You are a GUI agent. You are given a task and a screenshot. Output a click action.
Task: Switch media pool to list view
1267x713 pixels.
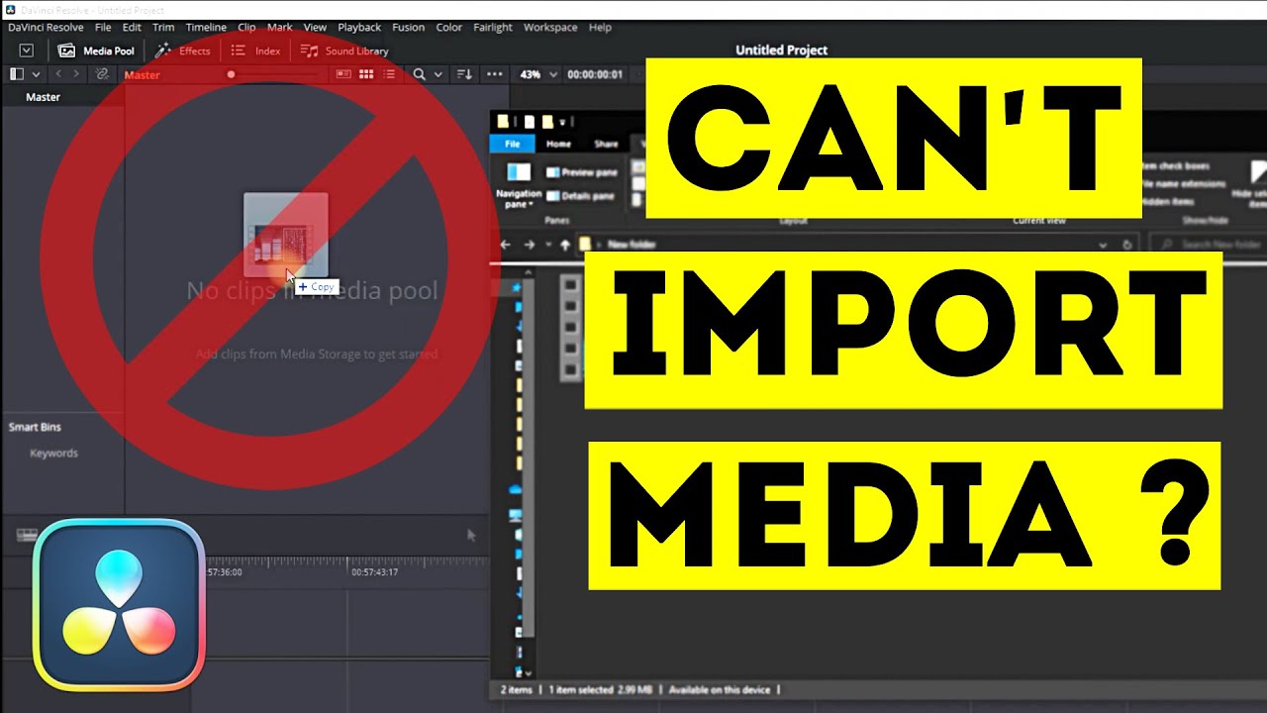tap(389, 74)
